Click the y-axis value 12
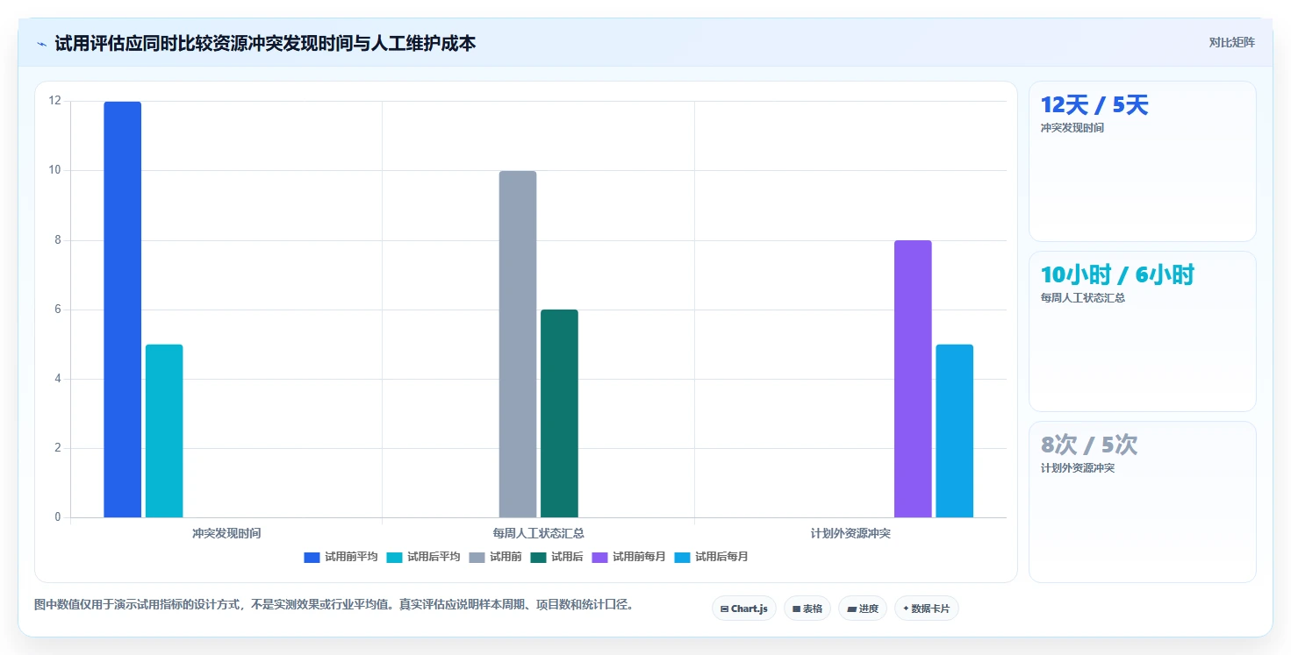This screenshot has width=1291, height=655. 55,101
